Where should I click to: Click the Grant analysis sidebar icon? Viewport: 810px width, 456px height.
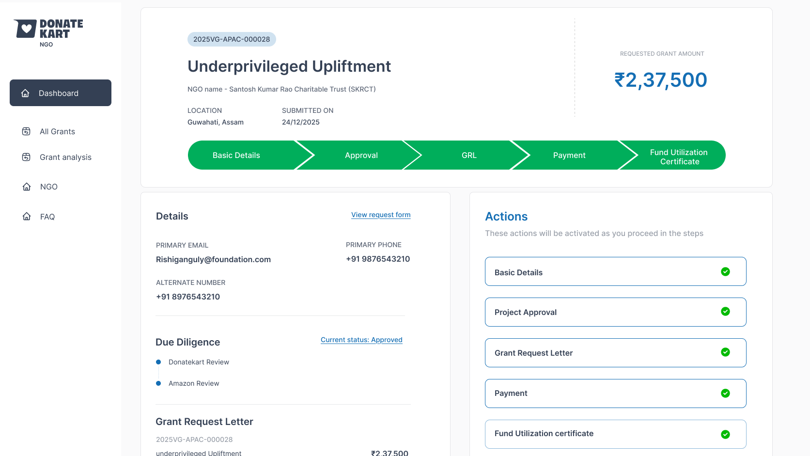coord(27,157)
